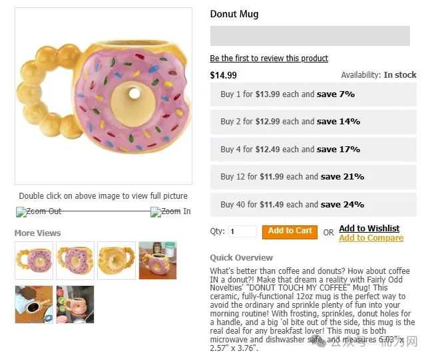Open the Add to Wishlist link
The width and height of the screenshot is (432, 359).
pyautogui.click(x=369, y=228)
